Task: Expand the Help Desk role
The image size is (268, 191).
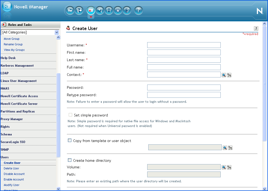Action: click(8, 58)
